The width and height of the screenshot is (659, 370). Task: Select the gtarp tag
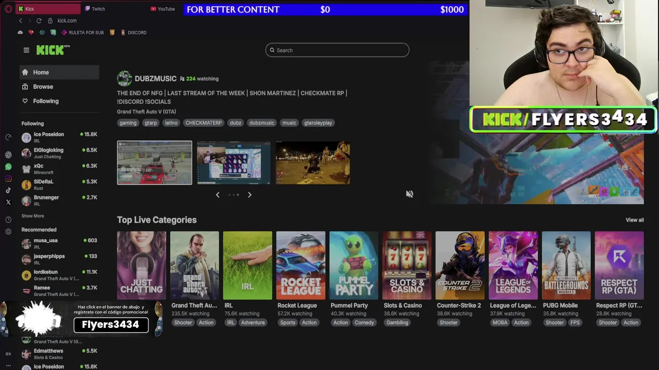tap(151, 123)
